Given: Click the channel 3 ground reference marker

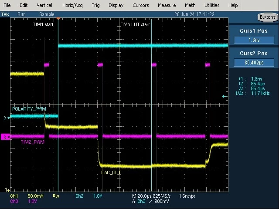Looking at the screenshot, I should [5, 137].
